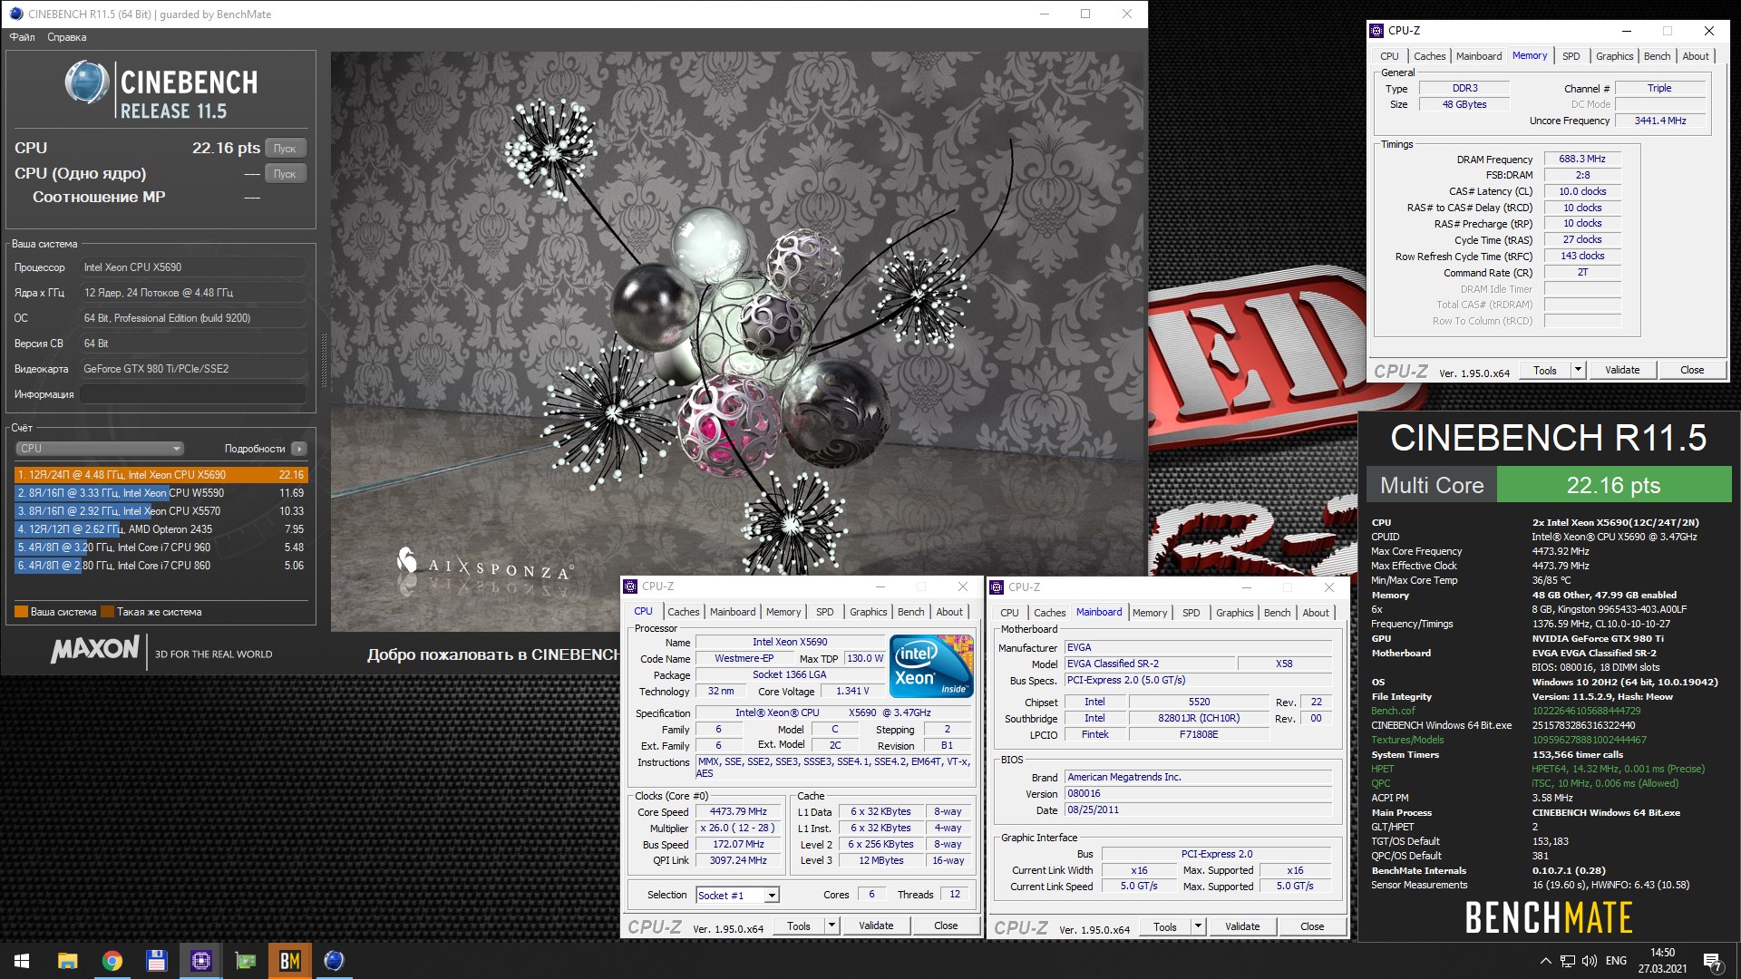Click orange Ваша система legend swatch
1741x979 pixels.
[x=22, y=612]
